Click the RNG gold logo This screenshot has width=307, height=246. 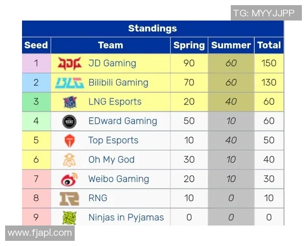click(69, 198)
